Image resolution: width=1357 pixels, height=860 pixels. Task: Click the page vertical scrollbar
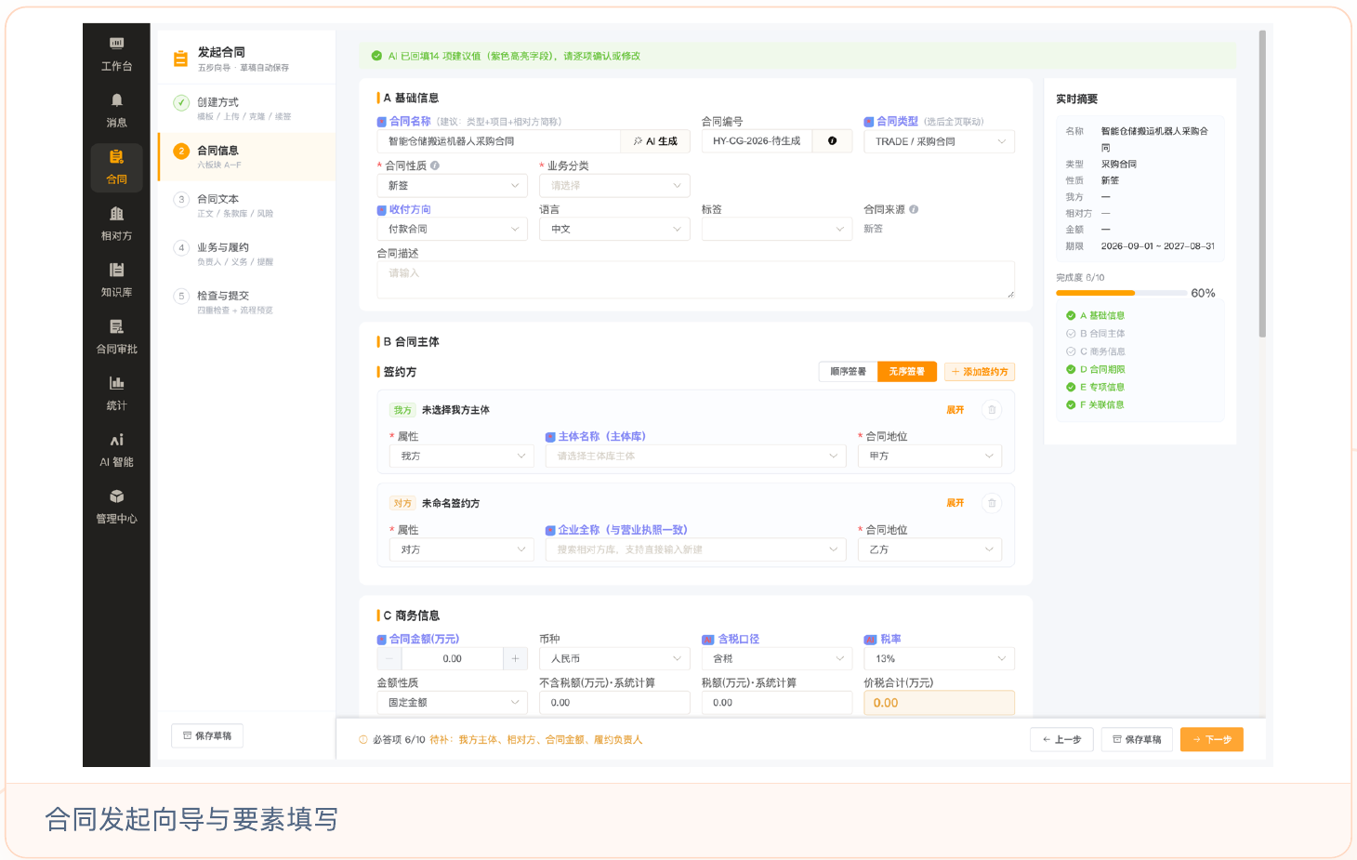coord(1262,186)
